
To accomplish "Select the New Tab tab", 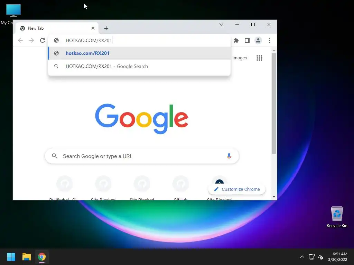I will [57, 28].
